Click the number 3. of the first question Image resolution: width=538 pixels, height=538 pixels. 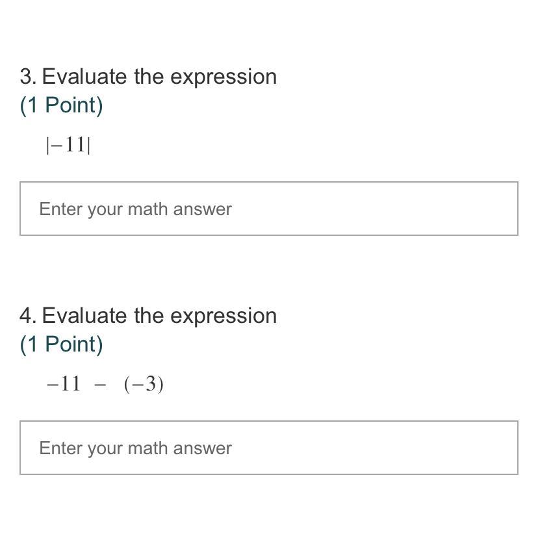[x=28, y=77]
